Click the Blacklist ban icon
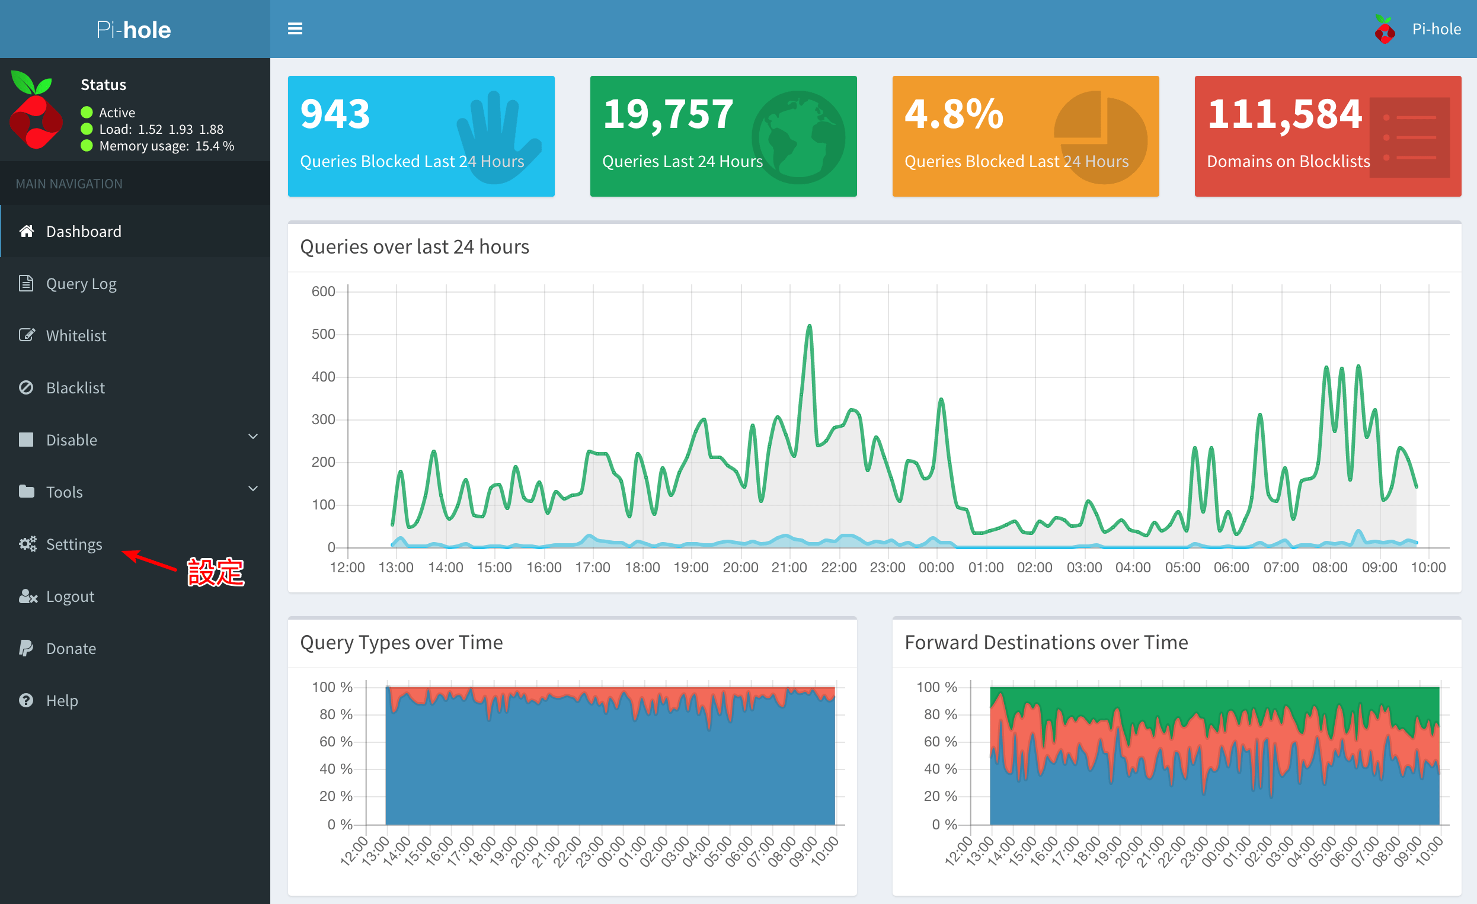The height and width of the screenshot is (904, 1477). click(x=25, y=387)
